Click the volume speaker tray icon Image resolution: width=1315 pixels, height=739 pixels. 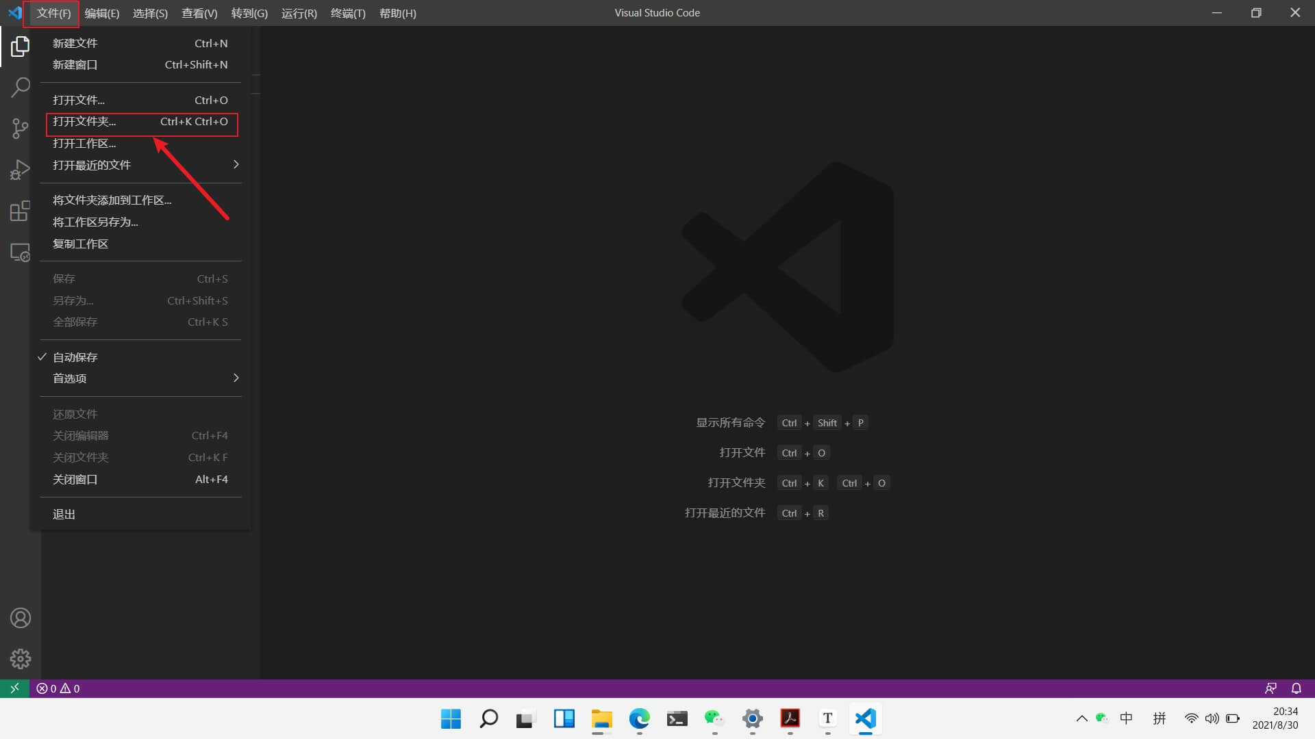(x=1212, y=718)
